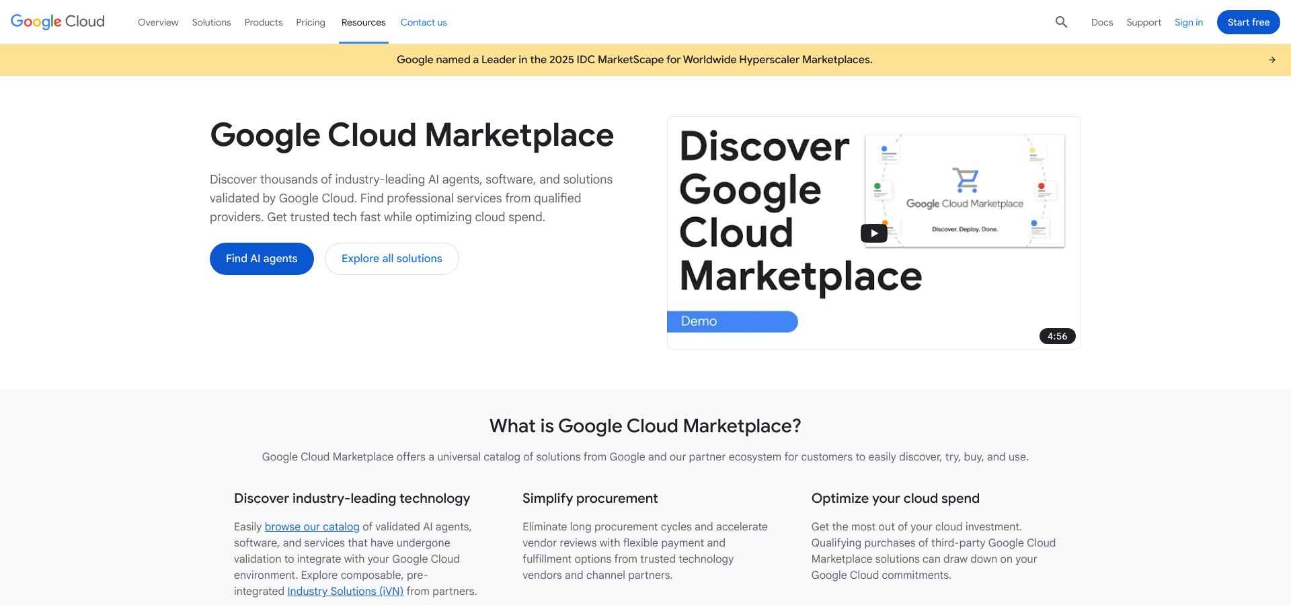The height and width of the screenshot is (605, 1291).
Task: Click the IDC MarketScape announcement banner
Action: pyautogui.click(x=634, y=60)
